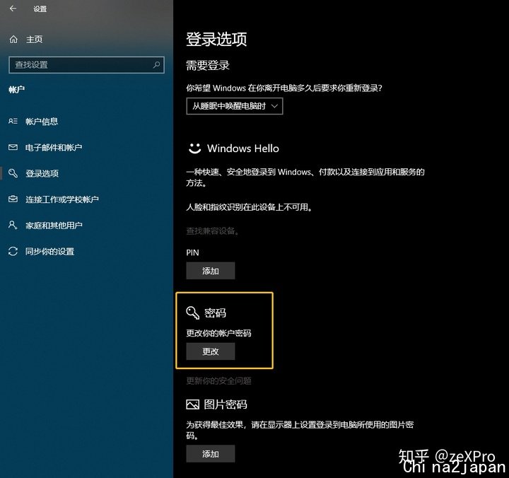Click the PIN label
The image size is (509, 478).
[x=192, y=252]
